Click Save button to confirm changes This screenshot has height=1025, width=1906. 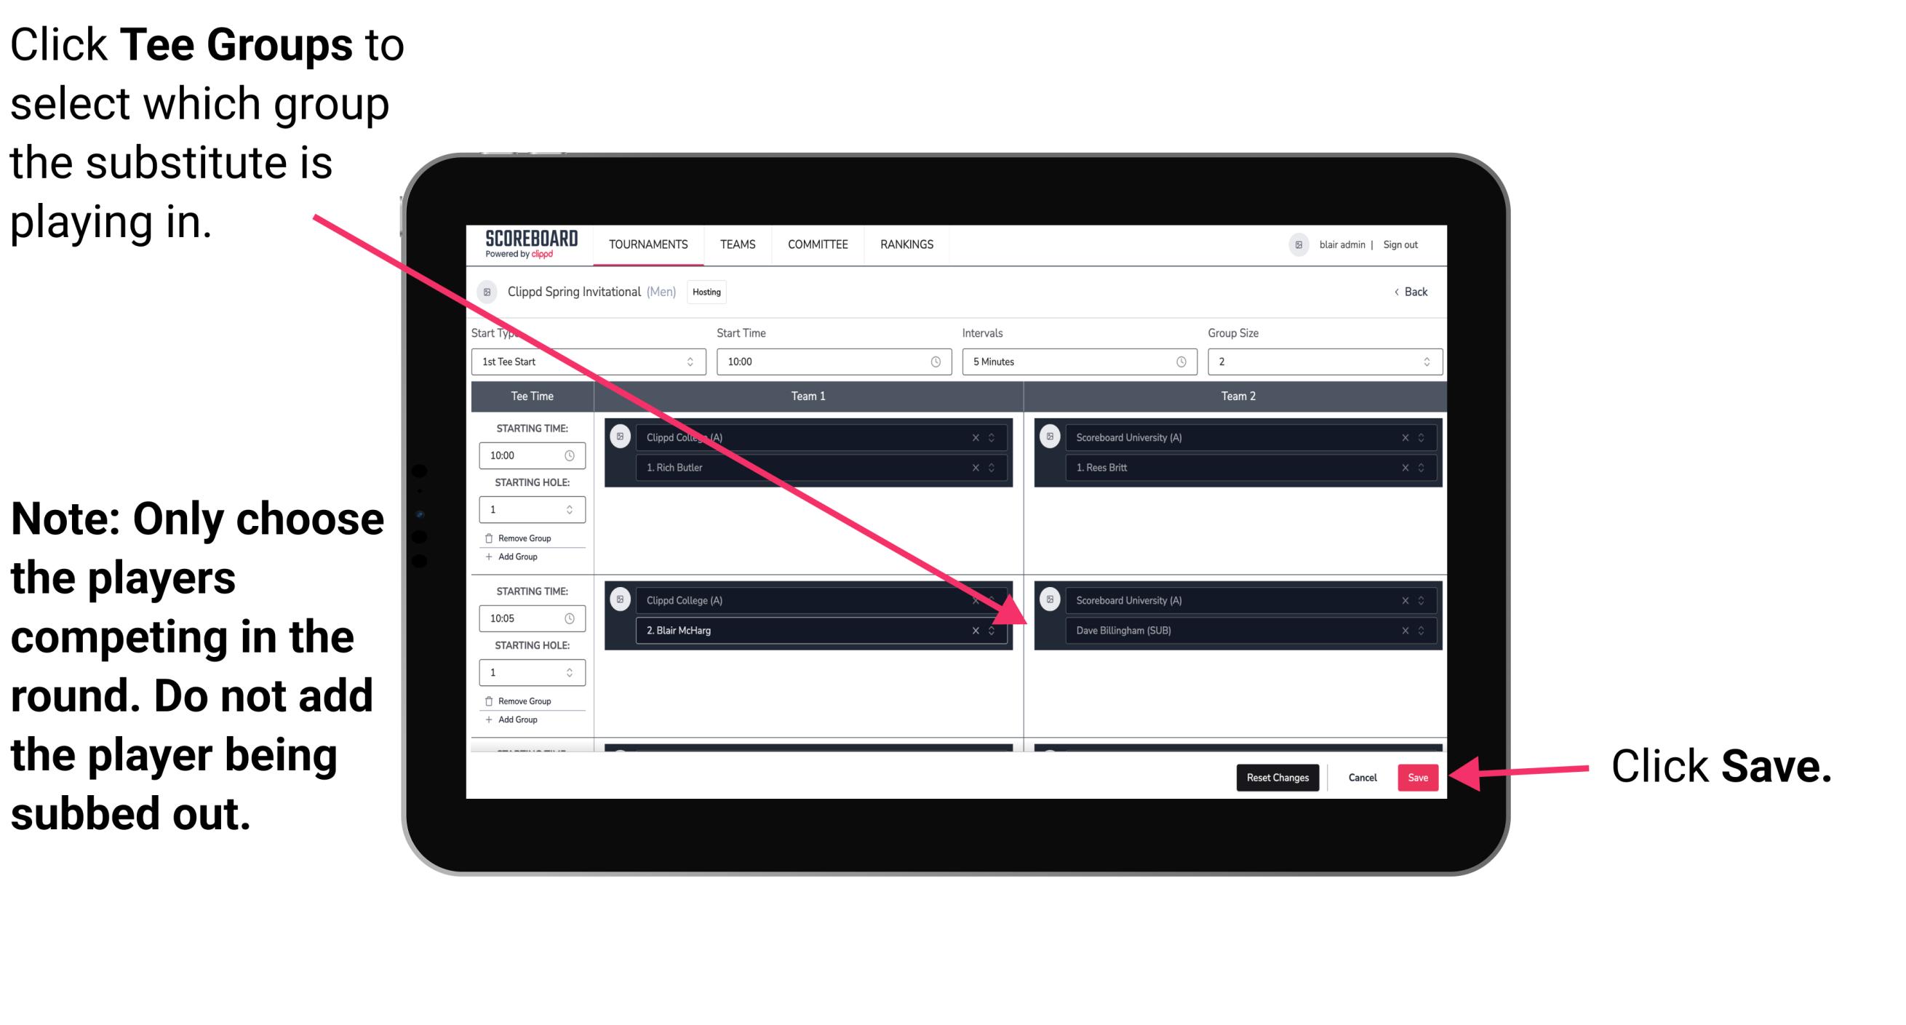(1418, 778)
